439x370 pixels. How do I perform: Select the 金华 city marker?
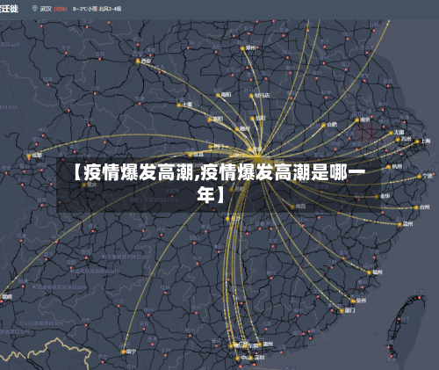click(x=377, y=197)
